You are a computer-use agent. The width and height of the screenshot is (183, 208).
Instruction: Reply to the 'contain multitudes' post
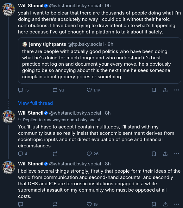pos(22,154)
